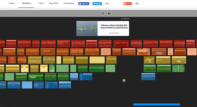Select the Breakout tab

point(26,3)
